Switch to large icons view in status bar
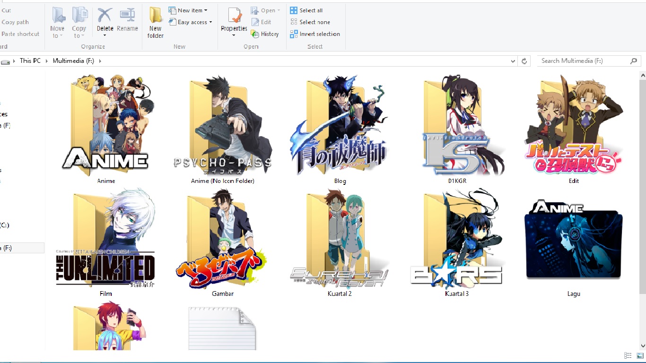This screenshot has width=646, height=363. coord(640,355)
